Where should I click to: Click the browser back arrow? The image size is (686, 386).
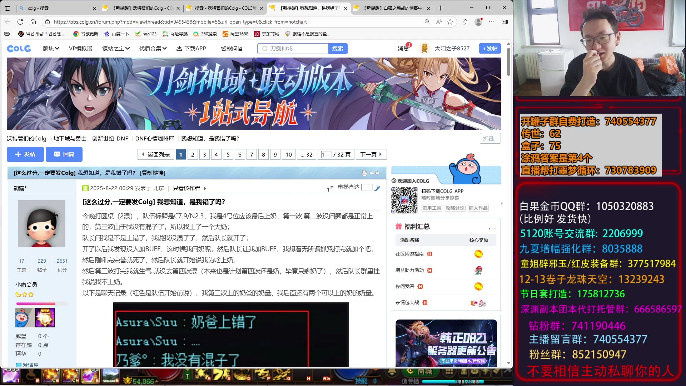click(x=8, y=22)
